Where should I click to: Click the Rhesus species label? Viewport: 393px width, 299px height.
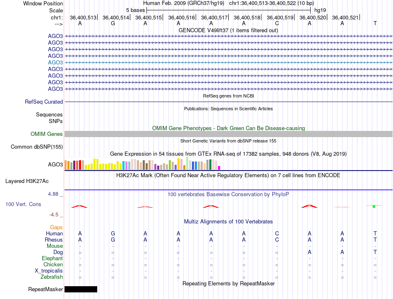54,240
